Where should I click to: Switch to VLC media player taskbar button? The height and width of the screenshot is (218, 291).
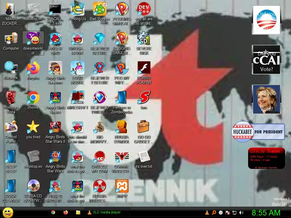tap(107, 212)
